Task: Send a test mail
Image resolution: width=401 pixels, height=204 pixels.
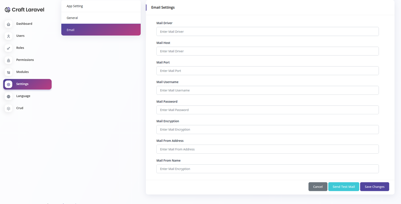Action: point(344,187)
